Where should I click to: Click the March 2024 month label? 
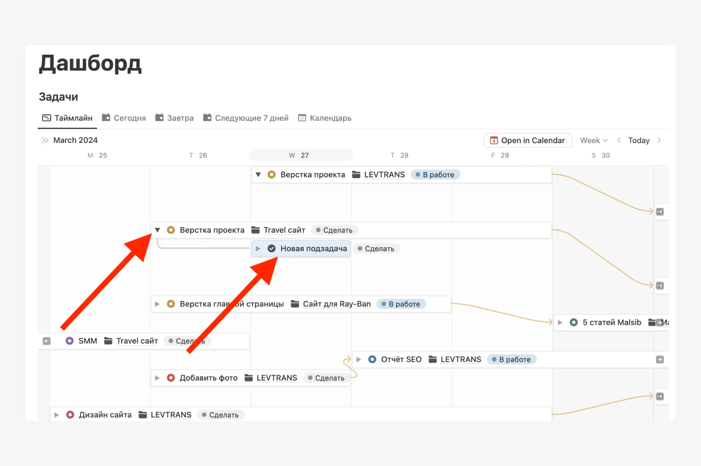tap(76, 140)
